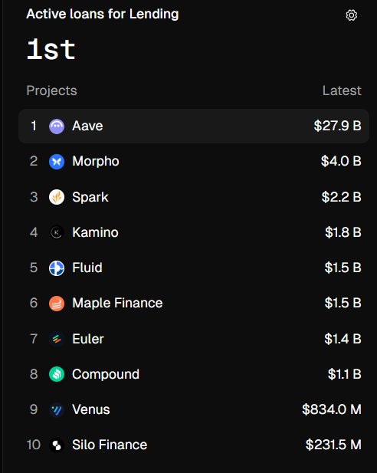Click the Fluid logo icon

[57, 268]
